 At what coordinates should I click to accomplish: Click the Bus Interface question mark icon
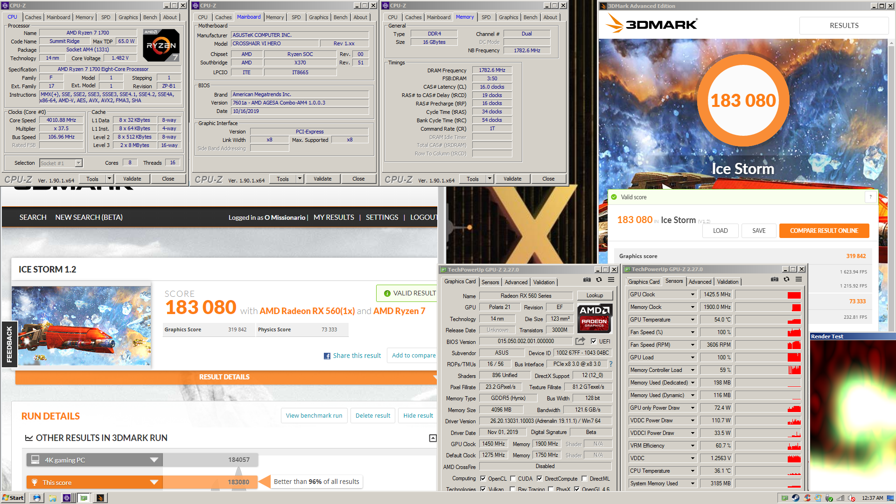point(610,364)
